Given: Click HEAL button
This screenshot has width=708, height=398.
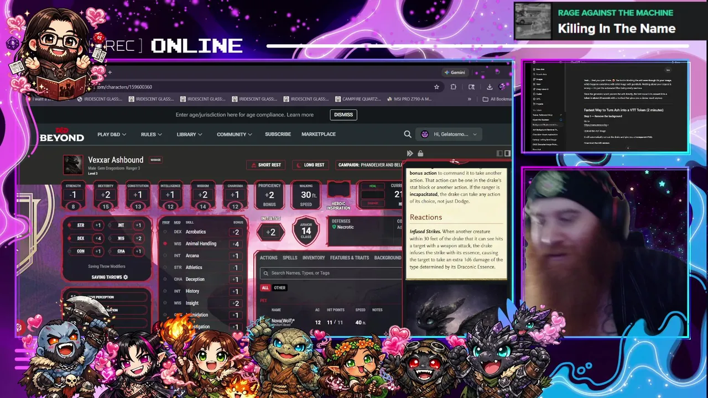Looking at the screenshot, I should [x=372, y=186].
